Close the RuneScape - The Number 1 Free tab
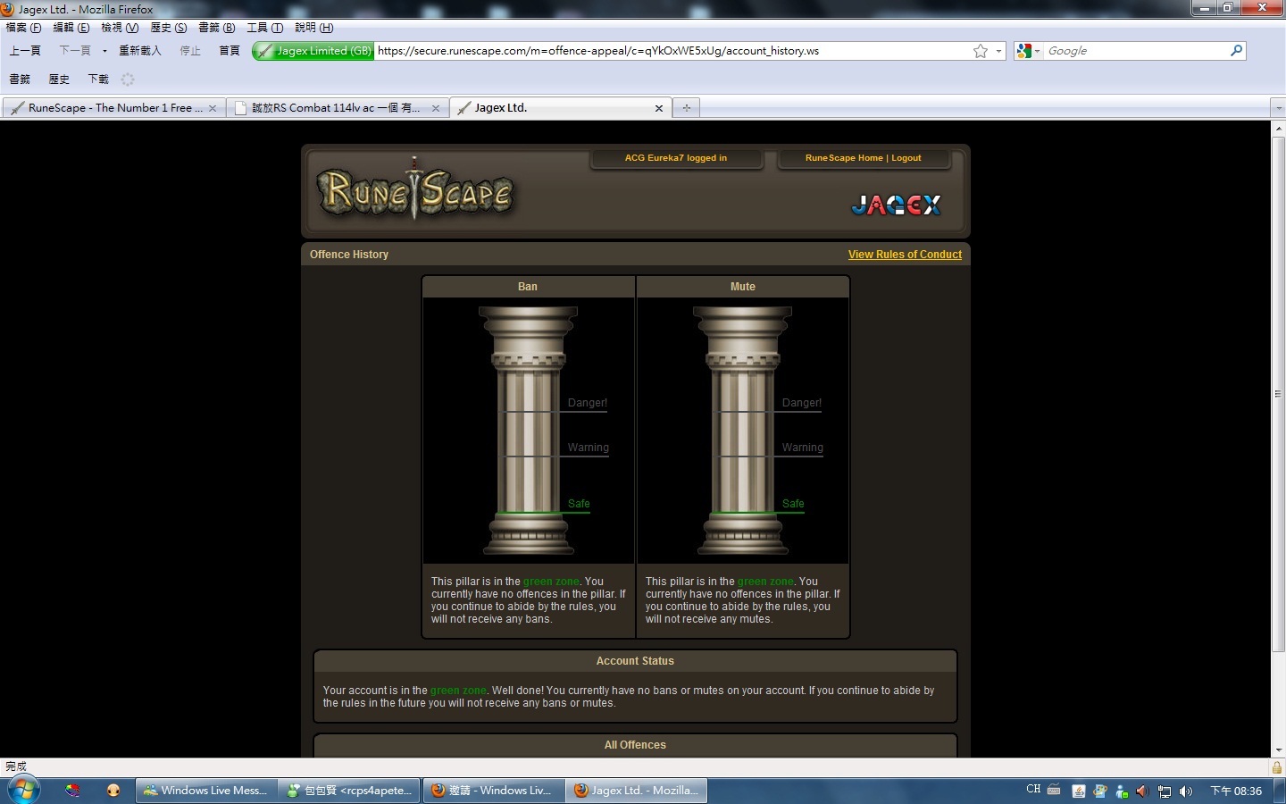The width and height of the screenshot is (1286, 804). 213,108
